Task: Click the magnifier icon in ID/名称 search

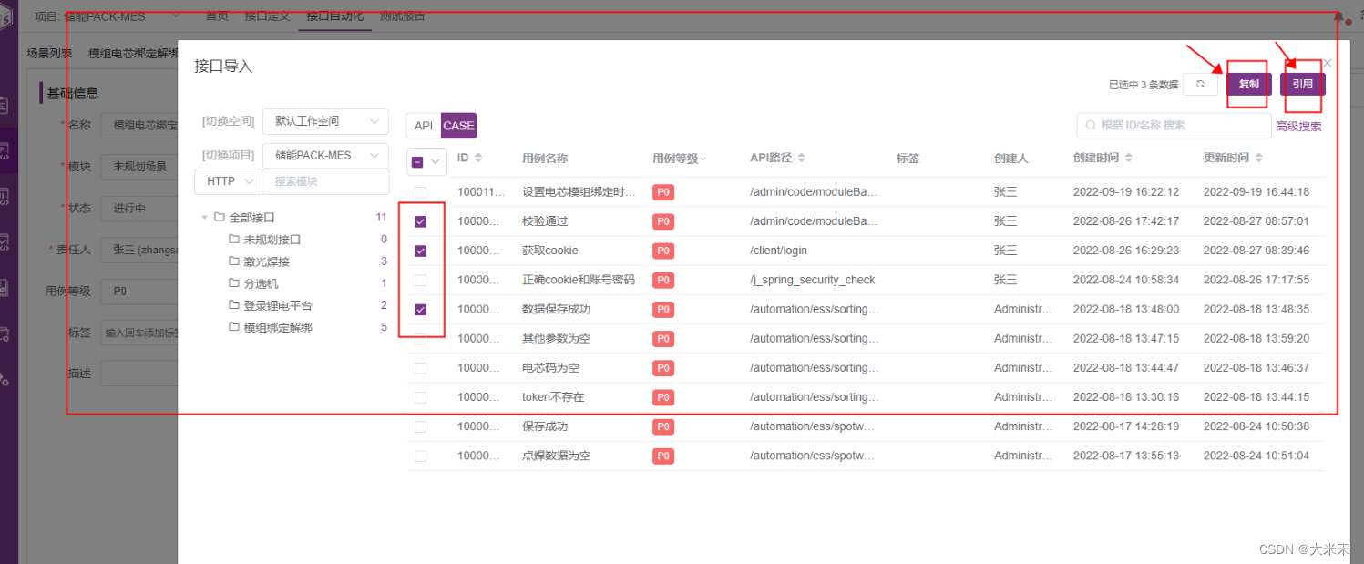Action: [1091, 125]
